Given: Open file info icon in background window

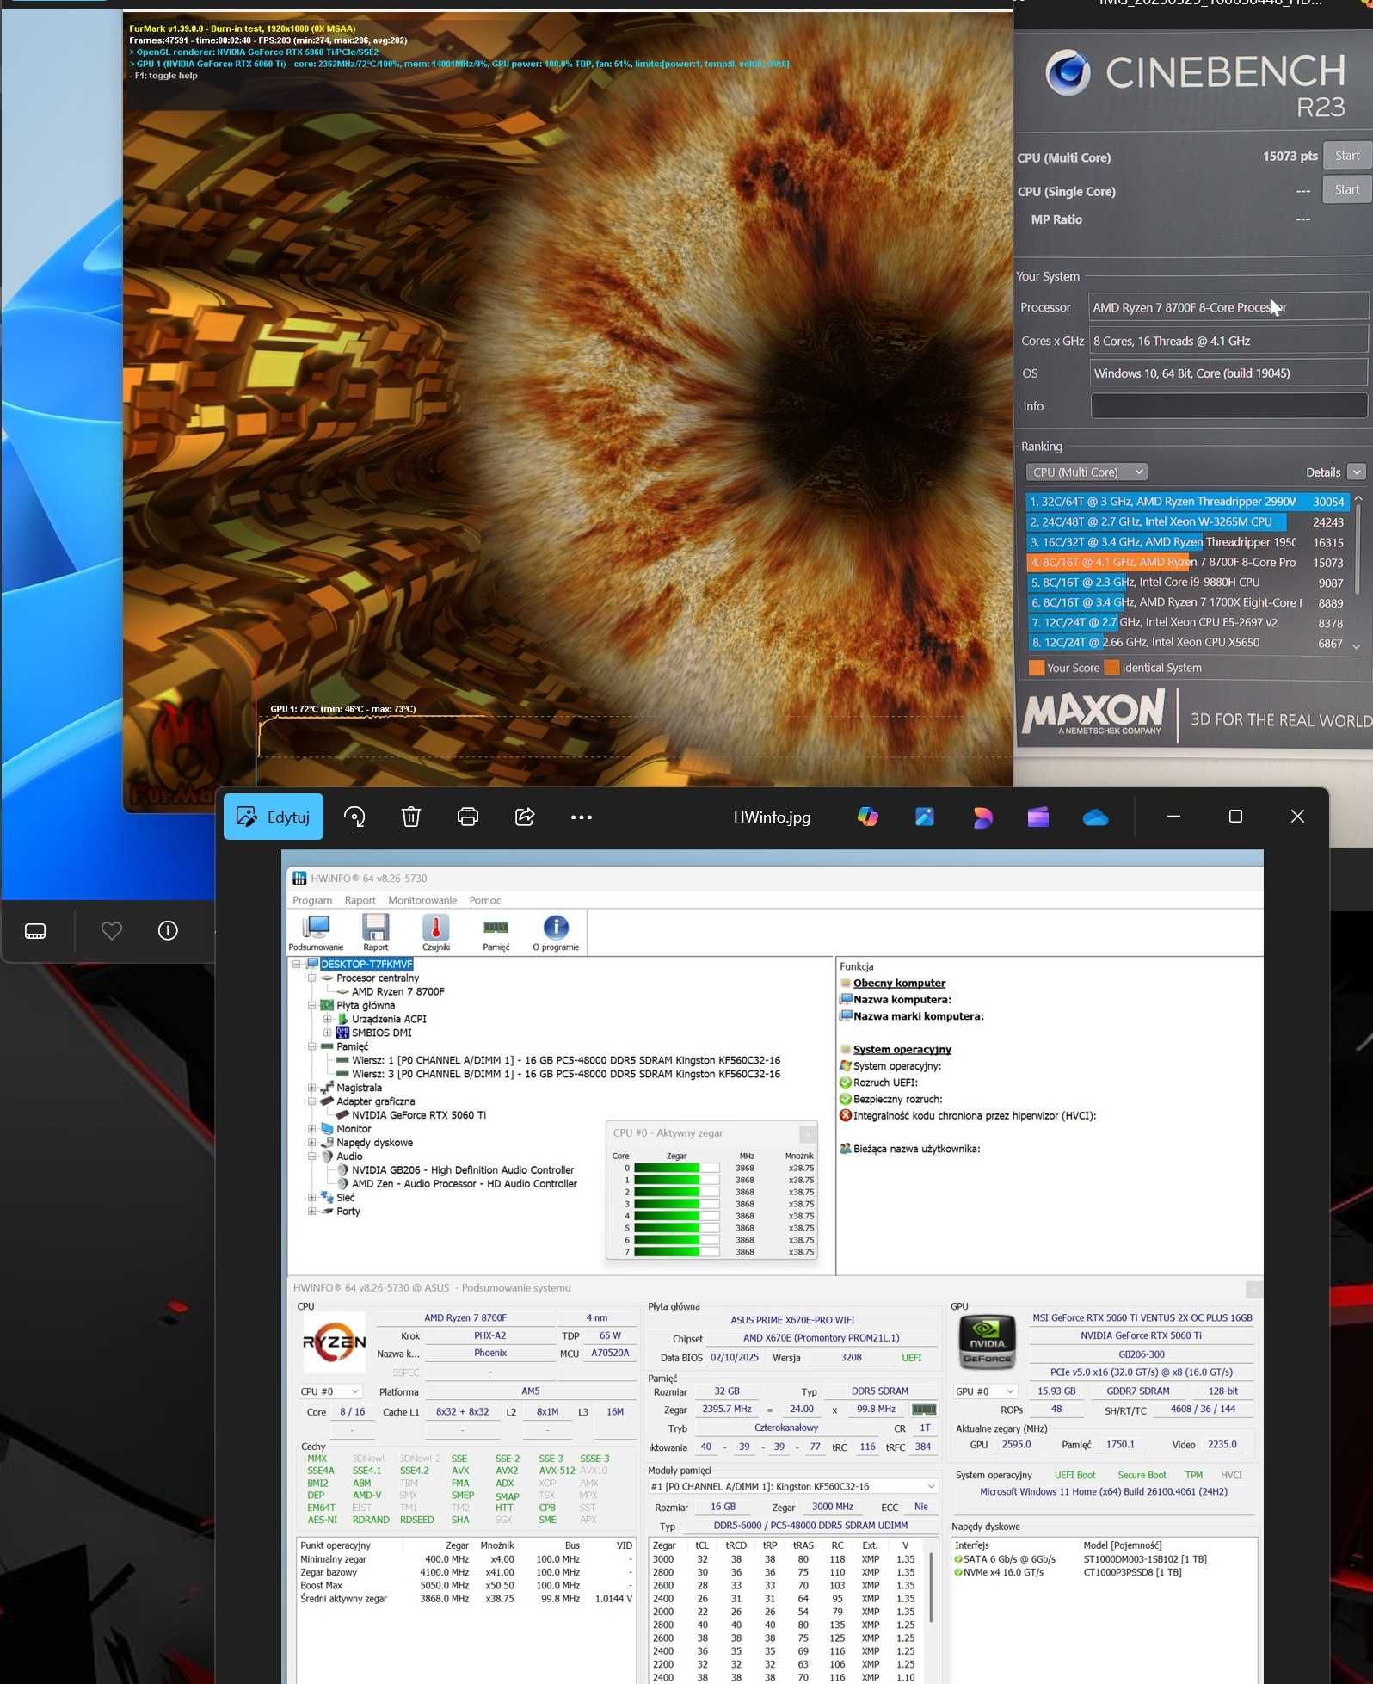Looking at the screenshot, I should pyautogui.click(x=168, y=930).
